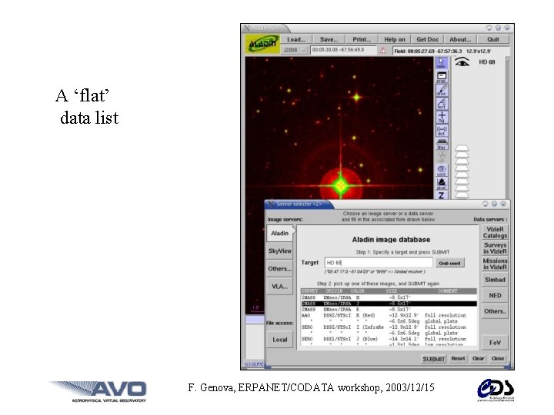This screenshot has width=554, height=415.
Task: Open the J2000 coordinate frame dropdown
Action: [x=294, y=50]
